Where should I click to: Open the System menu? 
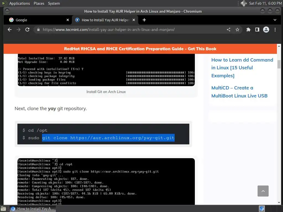[x=54, y=3]
